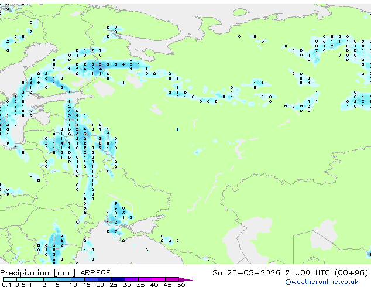Click the legend swatch between 5 and 10
This screenshot has height=287, width=371.
(64, 279)
